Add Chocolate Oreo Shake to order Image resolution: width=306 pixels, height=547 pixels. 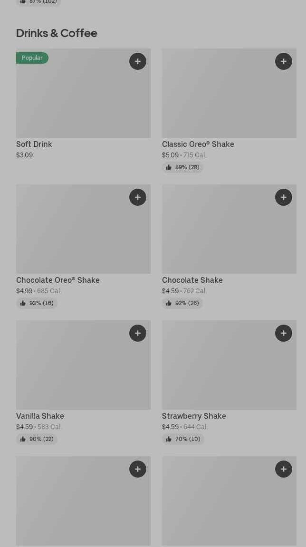point(138,197)
